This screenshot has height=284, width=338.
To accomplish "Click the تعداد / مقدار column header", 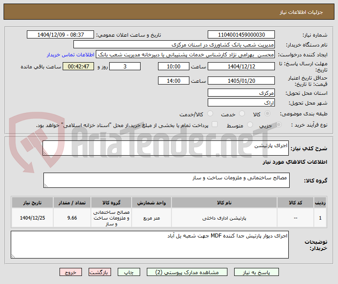I will tap(72, 203).
